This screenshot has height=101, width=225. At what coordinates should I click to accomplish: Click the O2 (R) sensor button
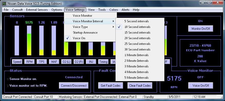pos(79,62)
